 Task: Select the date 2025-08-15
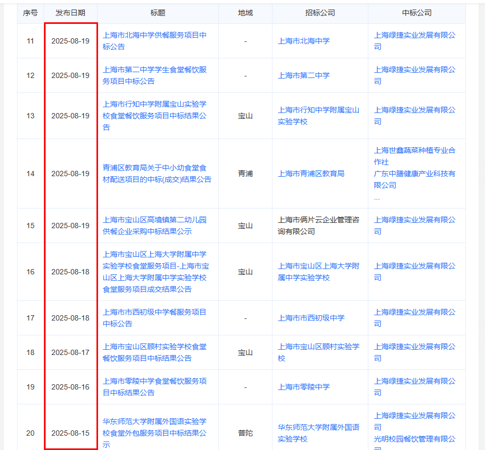click(x=70, y=432)
